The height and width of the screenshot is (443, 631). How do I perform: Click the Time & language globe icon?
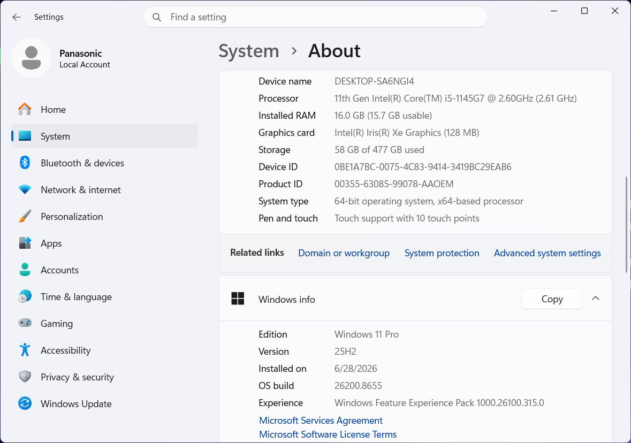(x=25, y=296)
